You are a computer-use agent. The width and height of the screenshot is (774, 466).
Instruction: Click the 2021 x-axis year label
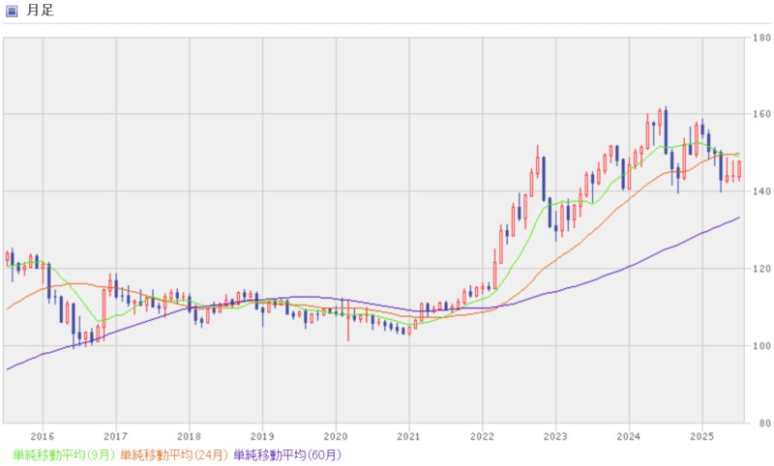pos(408,436)
